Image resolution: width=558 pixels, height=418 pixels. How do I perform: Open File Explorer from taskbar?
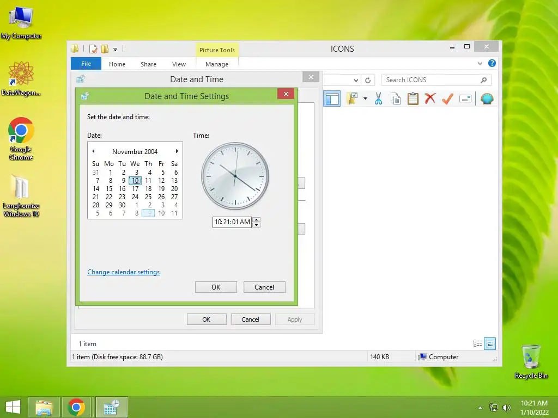click(x=44, y=407)
